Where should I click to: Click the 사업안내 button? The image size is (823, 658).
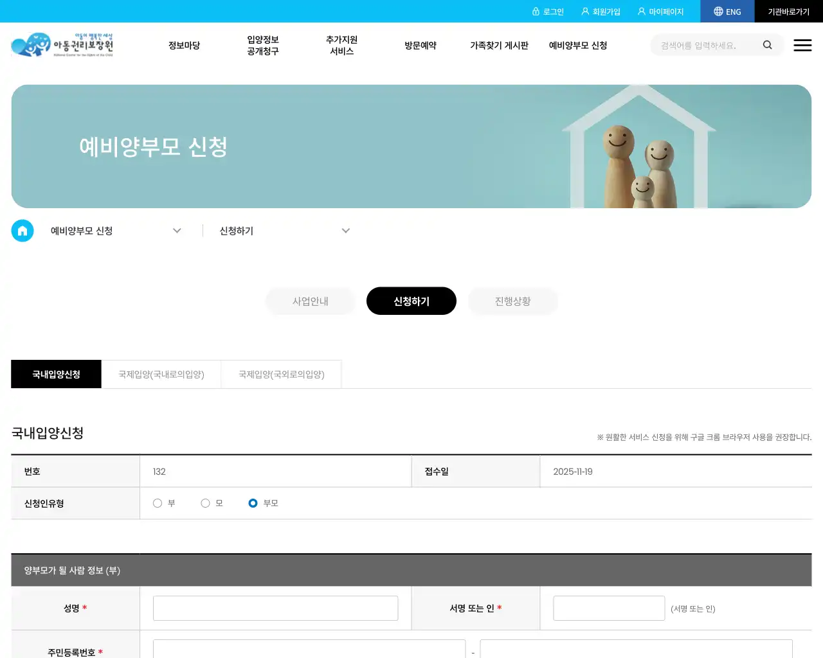pos(310,301)
